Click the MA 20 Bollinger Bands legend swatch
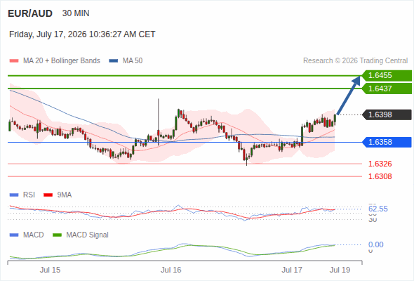The width and height of the screenshot is (414, 281). tap(14, 61)
